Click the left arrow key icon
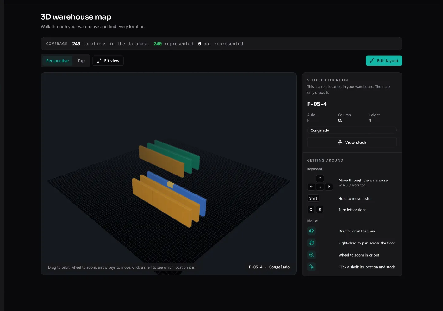Viewport: 443px width, 311px height. click(311, 187)
